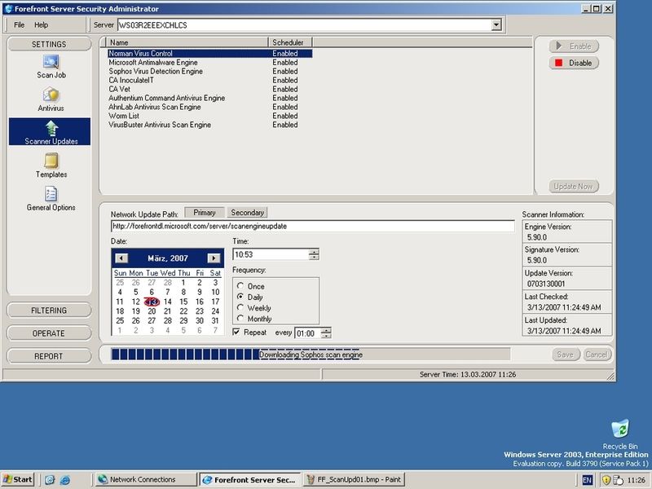Select Microsoft Antimalware Engine row
Viewport: 652px width, 489px height.
[x=210, y=63]
